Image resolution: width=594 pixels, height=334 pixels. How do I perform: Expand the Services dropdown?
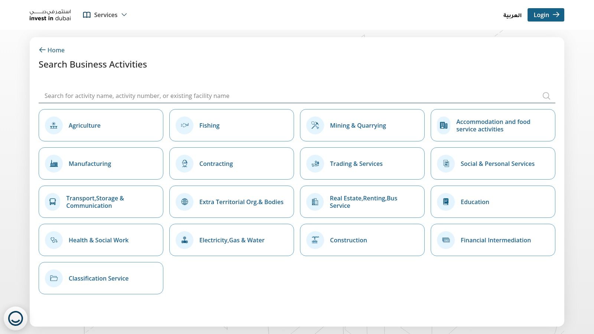pos(106,15)
